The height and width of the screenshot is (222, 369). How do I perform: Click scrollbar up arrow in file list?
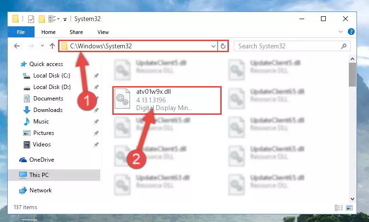352,59
